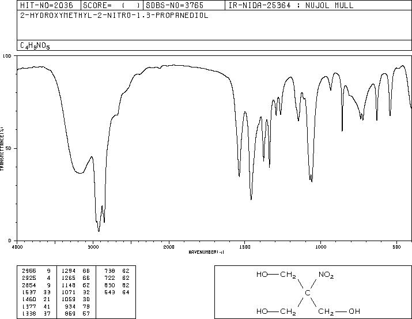Click the 500 x-axis tick label
This screenshot has height=319, width=412.
point(396,247)
